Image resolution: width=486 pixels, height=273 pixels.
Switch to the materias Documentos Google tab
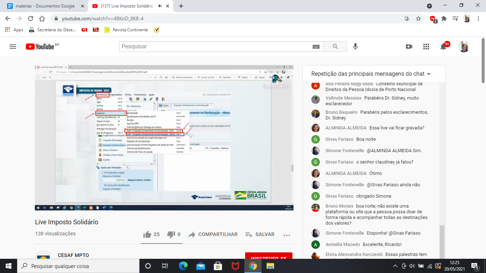pos(44,6)
